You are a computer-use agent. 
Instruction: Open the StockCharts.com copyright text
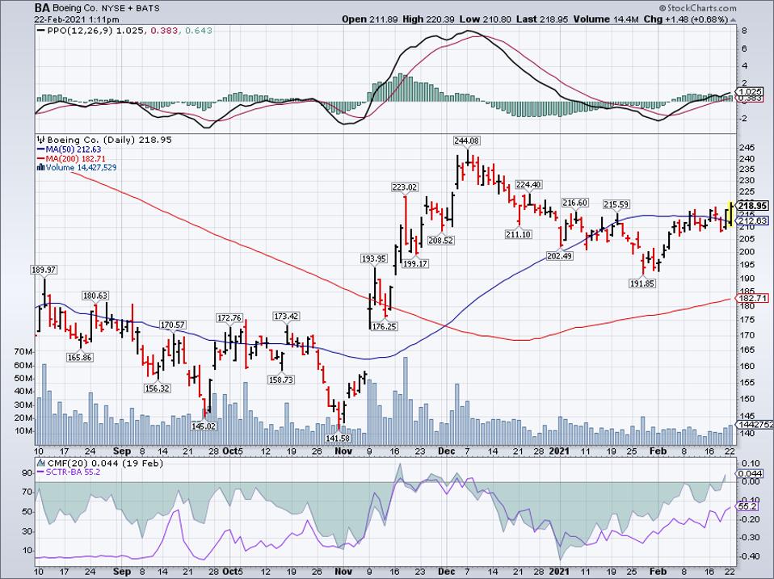tap(697, 8)
